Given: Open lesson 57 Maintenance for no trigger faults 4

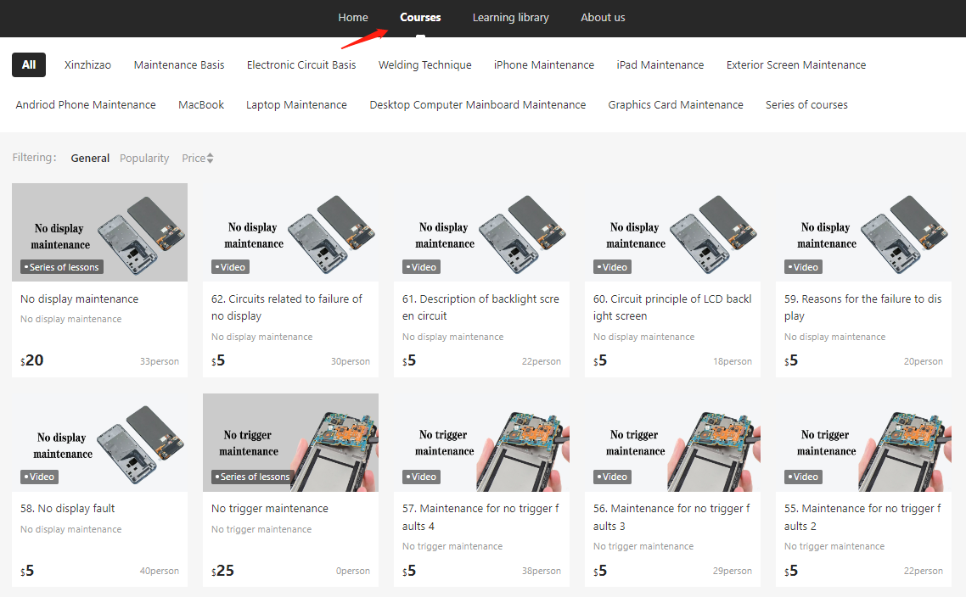Looking at the screenshot, I should (x=480, y=517).
